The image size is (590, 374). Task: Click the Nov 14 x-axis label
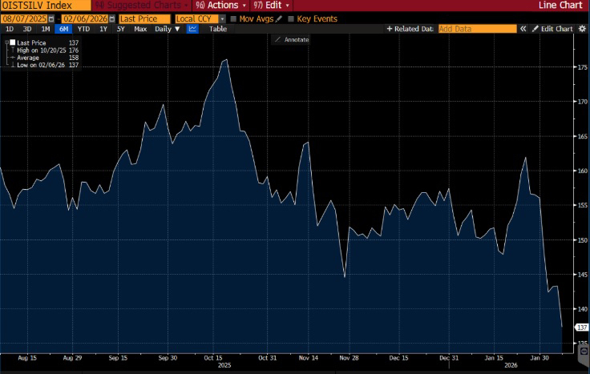pos(308,358)
